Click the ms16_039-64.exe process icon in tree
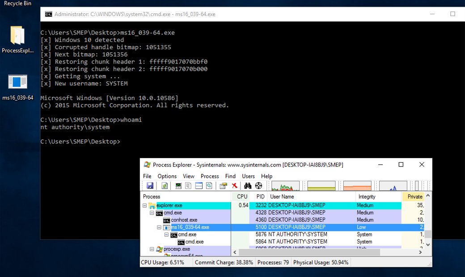The height and width of the screenshot is (277, 465). pos(167,227)
